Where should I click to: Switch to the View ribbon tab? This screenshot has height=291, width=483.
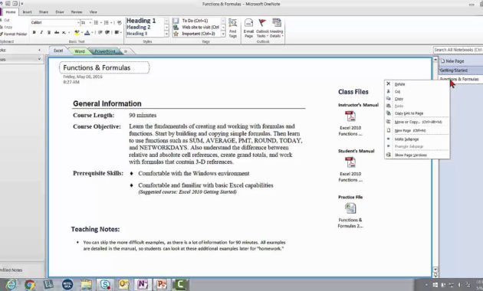[x=93, y=12]
